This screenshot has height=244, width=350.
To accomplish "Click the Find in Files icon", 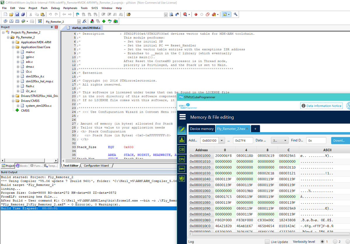I will (129, 14).
